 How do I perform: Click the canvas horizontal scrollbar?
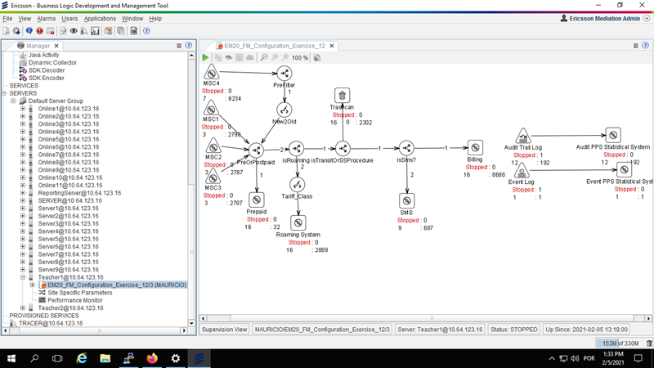pyautogui.click(x=425, y=318)
